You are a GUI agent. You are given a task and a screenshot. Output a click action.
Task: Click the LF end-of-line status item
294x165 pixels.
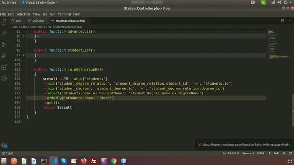coord(269,154)
